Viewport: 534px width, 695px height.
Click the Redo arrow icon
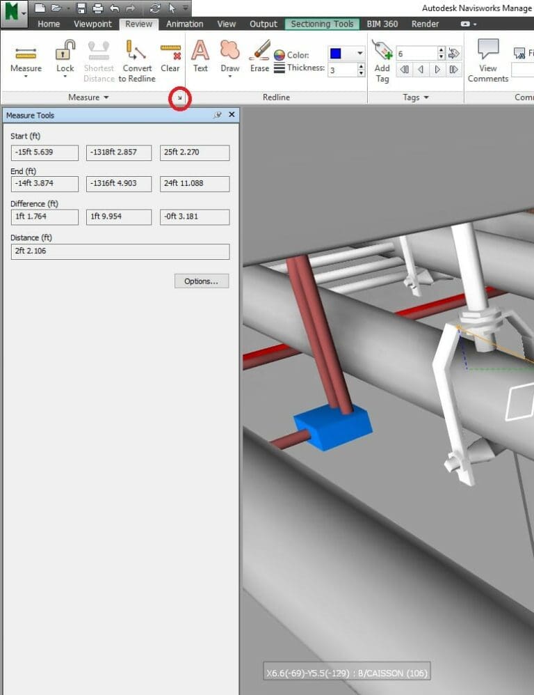[130, 8]
